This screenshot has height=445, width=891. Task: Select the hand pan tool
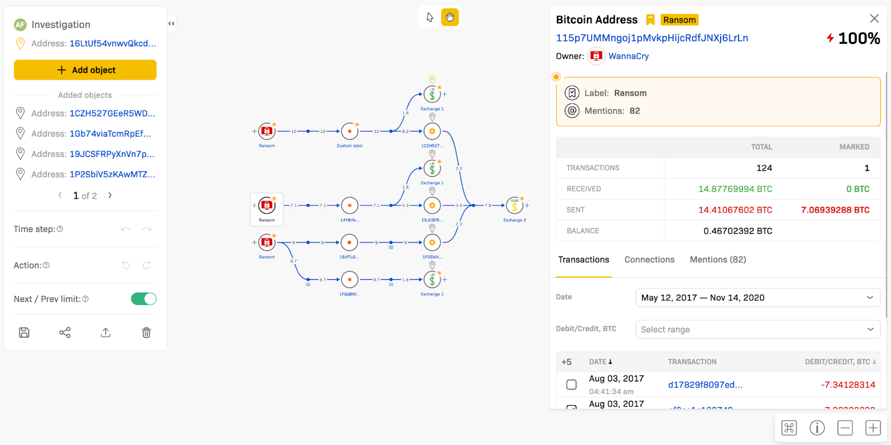coord(450,17)
